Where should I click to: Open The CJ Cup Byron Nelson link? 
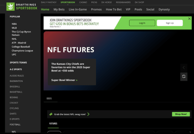pos(21,33)
